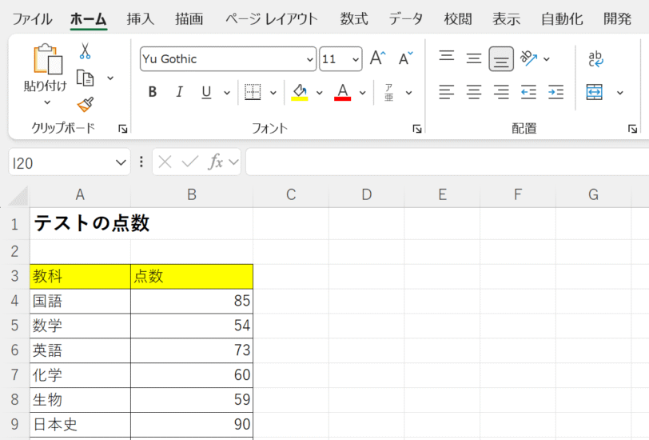Expand font color dropdown arrow
Screen dimensions: 649x440
click(363, 92)
